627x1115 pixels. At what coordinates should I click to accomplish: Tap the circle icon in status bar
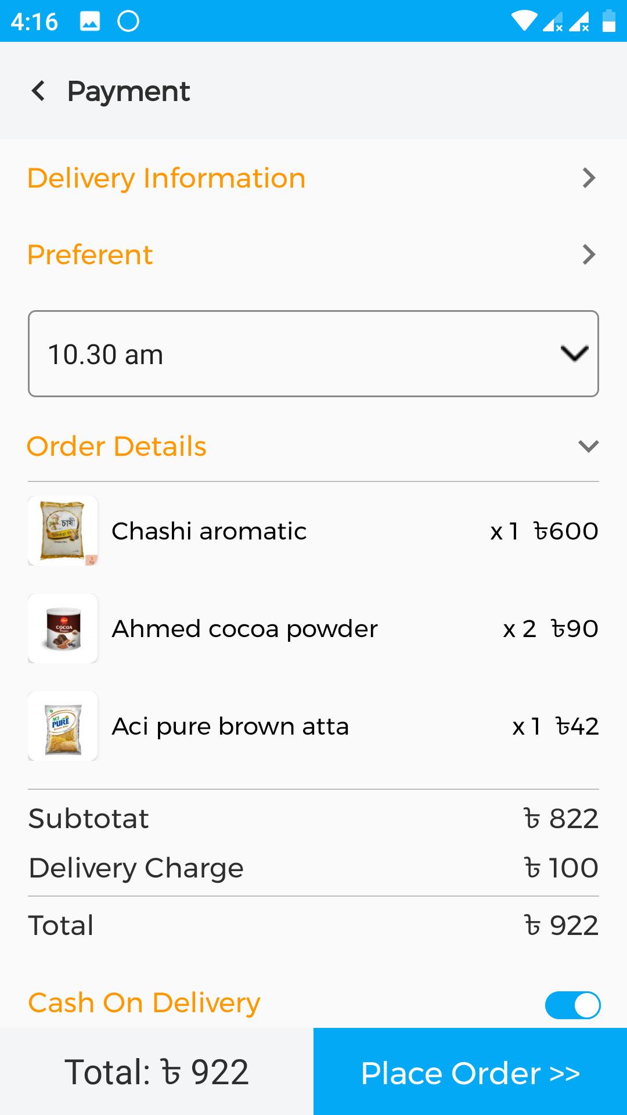pyautogui.click(x=128, y=21)
